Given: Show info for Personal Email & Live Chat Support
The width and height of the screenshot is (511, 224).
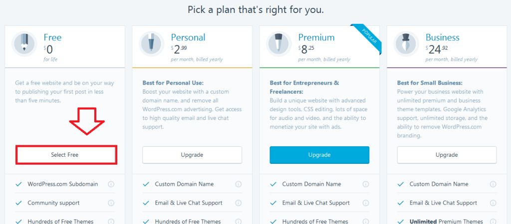Looking at the screenshot, I should (239, 203).
